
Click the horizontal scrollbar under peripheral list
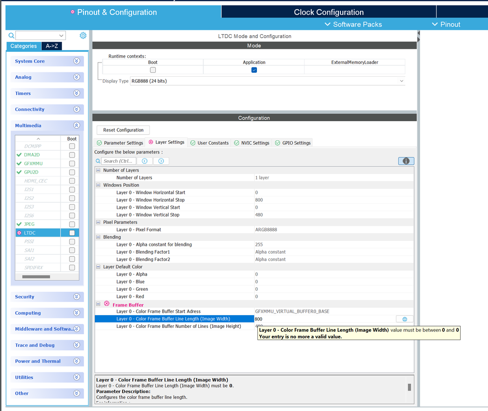pos(36,277)
